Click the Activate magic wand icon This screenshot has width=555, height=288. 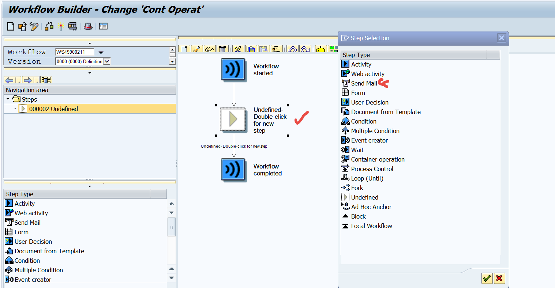60,27
